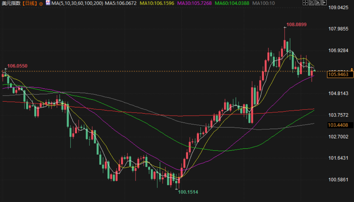Click the MA5:106.0672 legend label
This screenshot has width=354, height=202.
click(x=120, y=3)
